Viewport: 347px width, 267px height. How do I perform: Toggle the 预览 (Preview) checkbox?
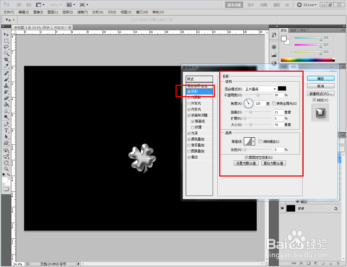pyautogui.click(x=314, y=100)
